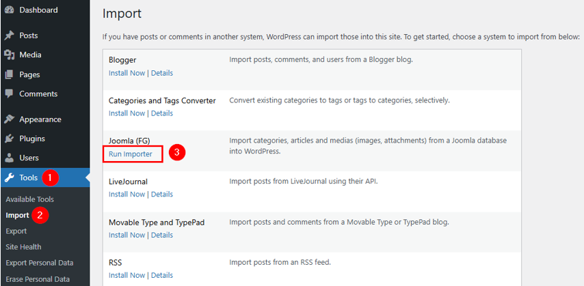Image resolution: width=584 pixels, height=286 pixels.
Task: Click 'Import posts and comments from a Movable Type' text
Action: click(x=339, y=223)
